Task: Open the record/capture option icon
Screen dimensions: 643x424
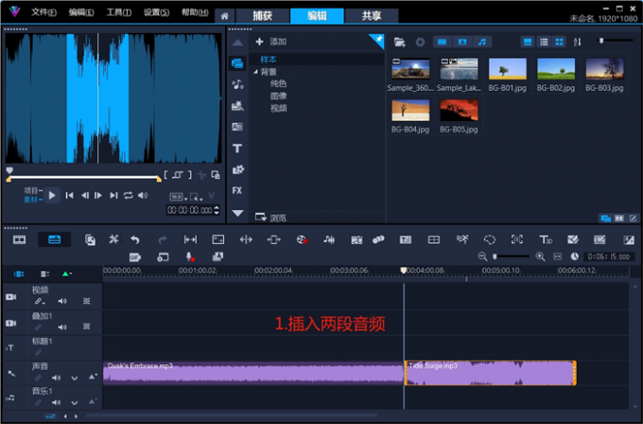Action: click(302, 239)
